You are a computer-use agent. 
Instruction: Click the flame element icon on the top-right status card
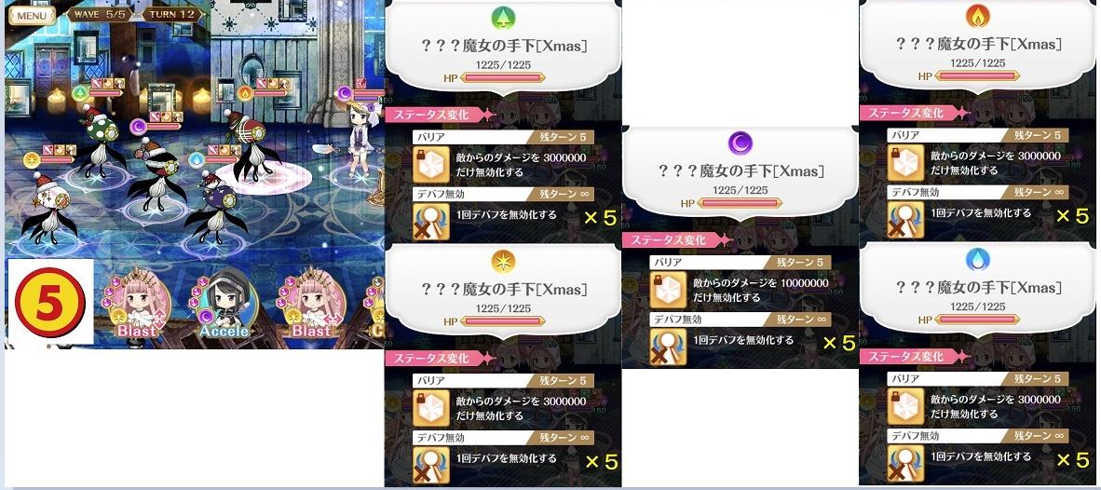(977, 17)
